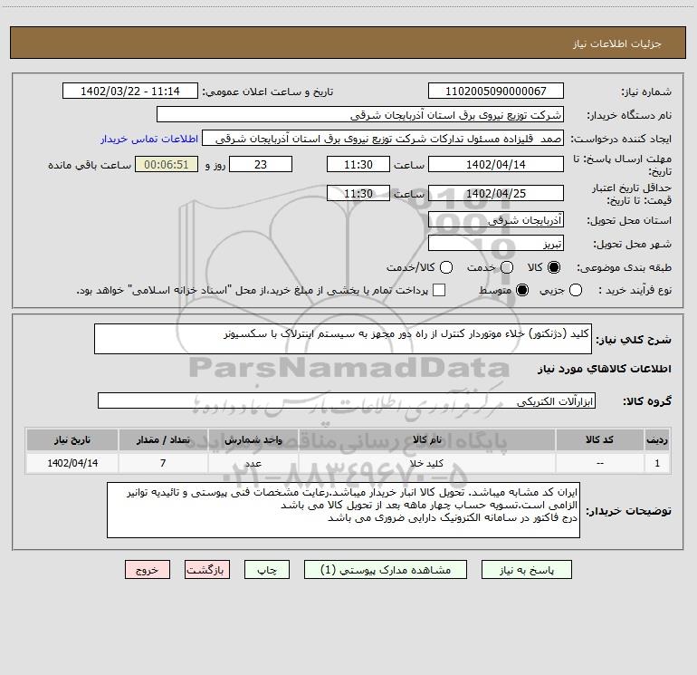Click the general need description text box
Image resolution: width=697 pixels, height=675 pixels.
[x=343, y=339]
